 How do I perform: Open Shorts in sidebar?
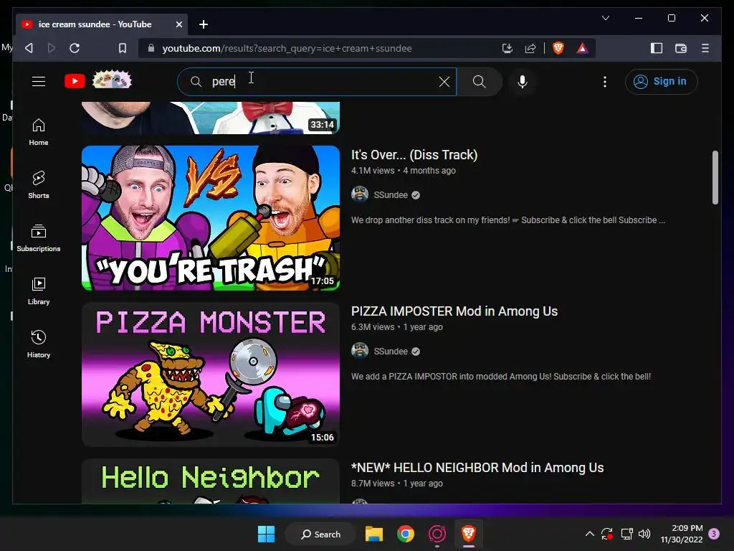click(39, 185)
